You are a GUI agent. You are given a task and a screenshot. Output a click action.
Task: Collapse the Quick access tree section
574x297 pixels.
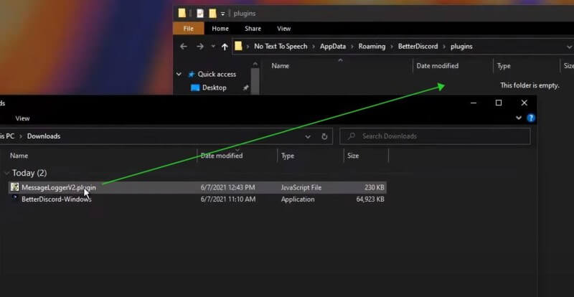179,75
